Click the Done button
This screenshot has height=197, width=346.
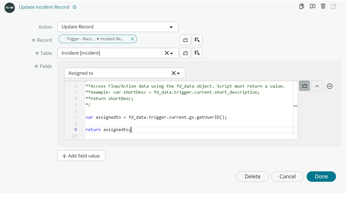point(321,176)
